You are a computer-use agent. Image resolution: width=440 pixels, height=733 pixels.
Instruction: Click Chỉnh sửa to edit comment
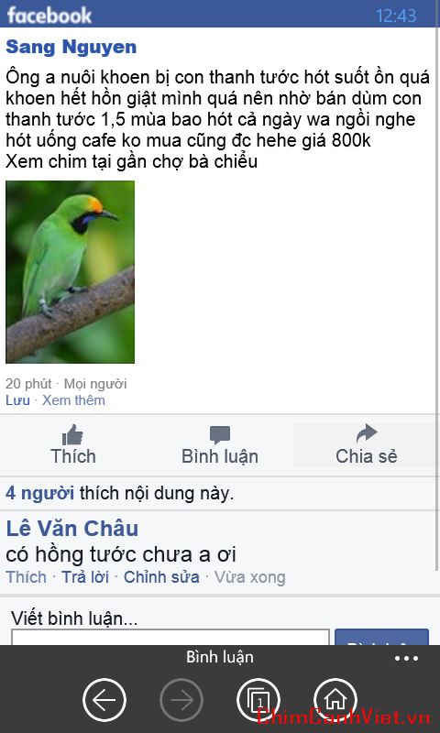tap(161, 577)
